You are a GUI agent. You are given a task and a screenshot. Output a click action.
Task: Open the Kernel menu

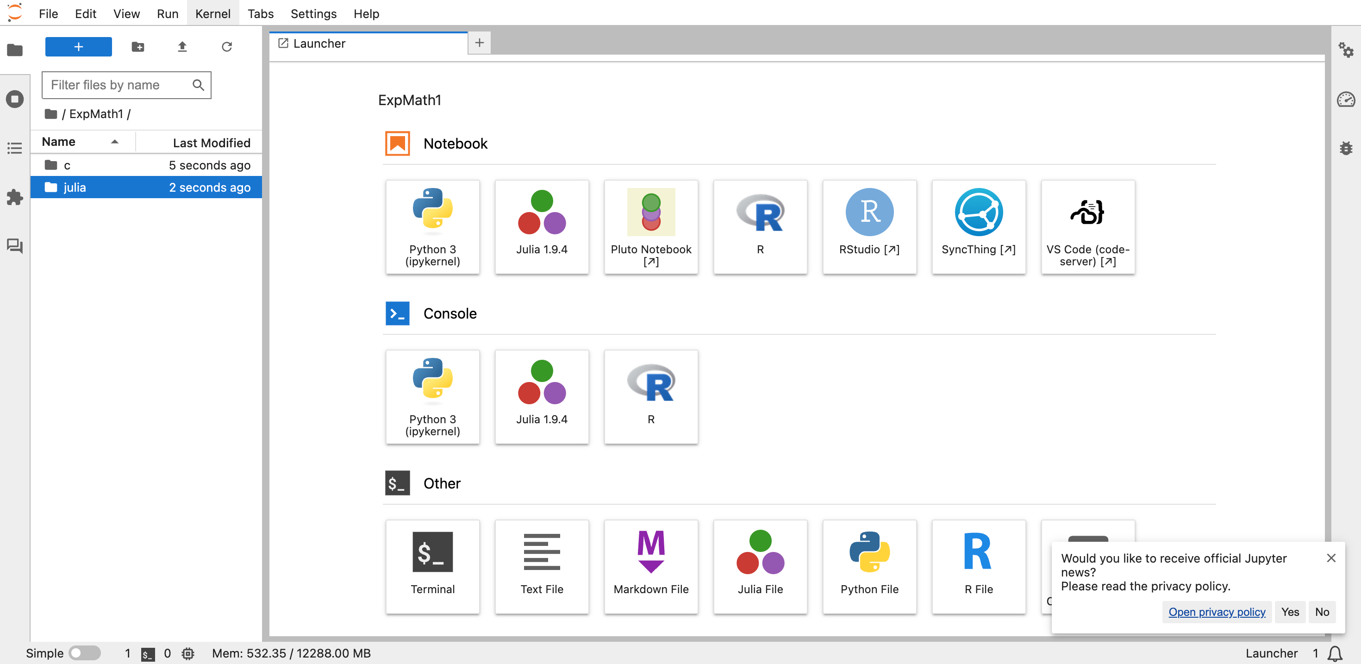213,13
